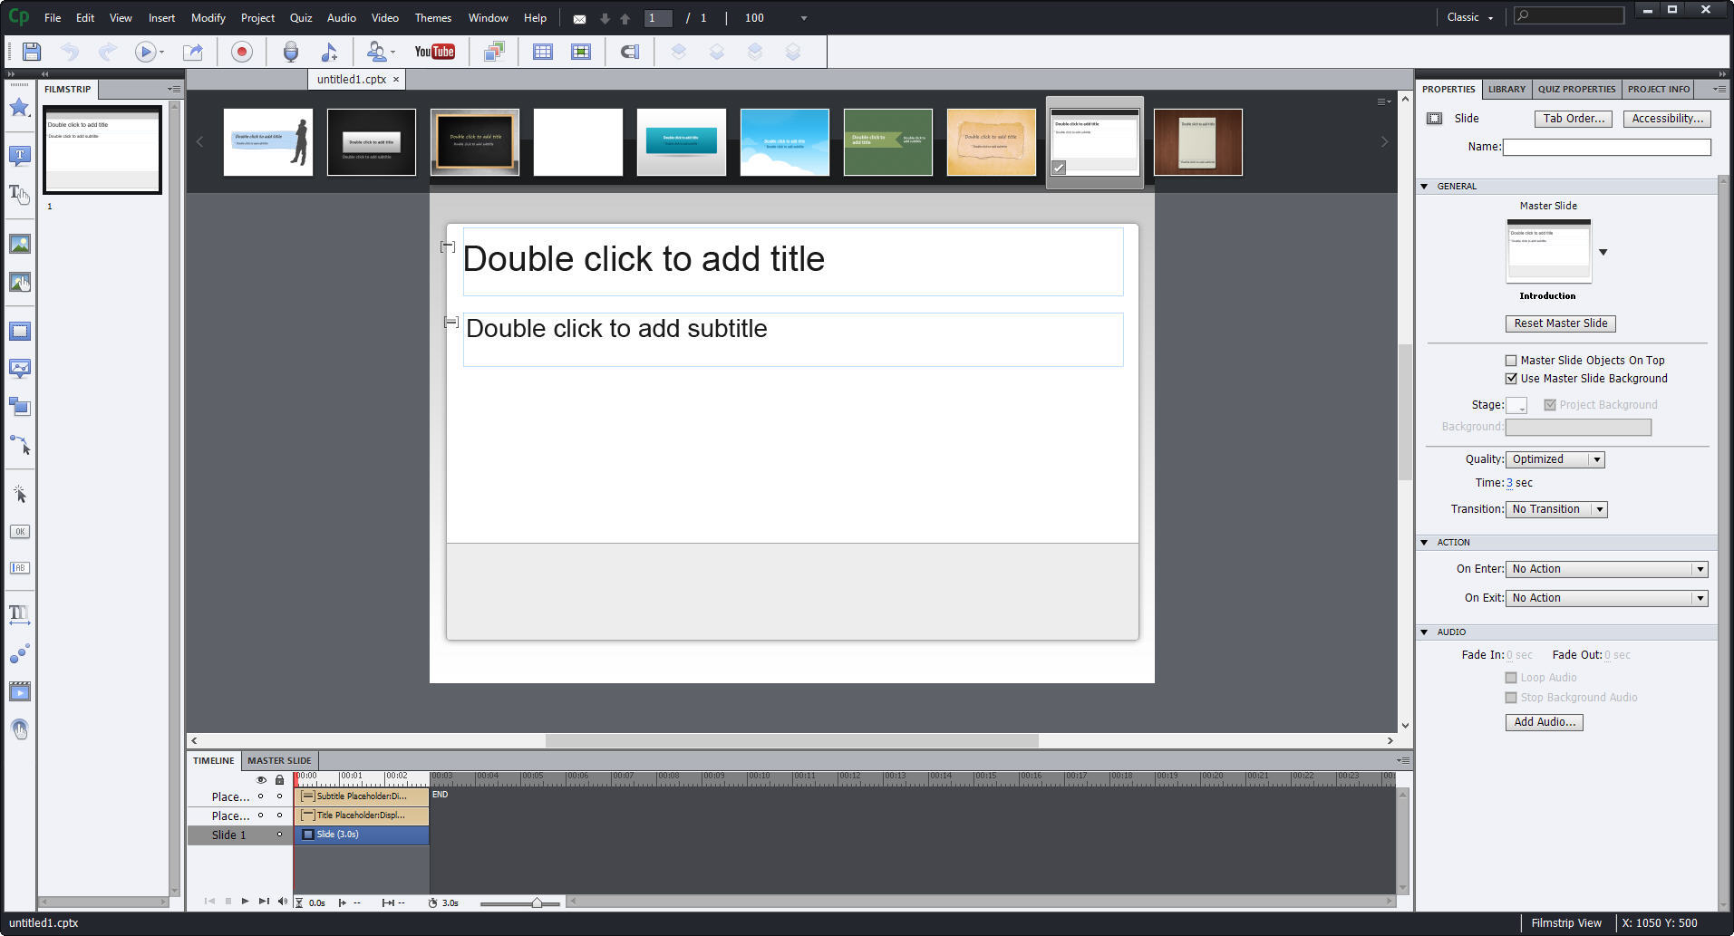Select the Text Caption tool
1734x936 pixels.
click(20, 155)
